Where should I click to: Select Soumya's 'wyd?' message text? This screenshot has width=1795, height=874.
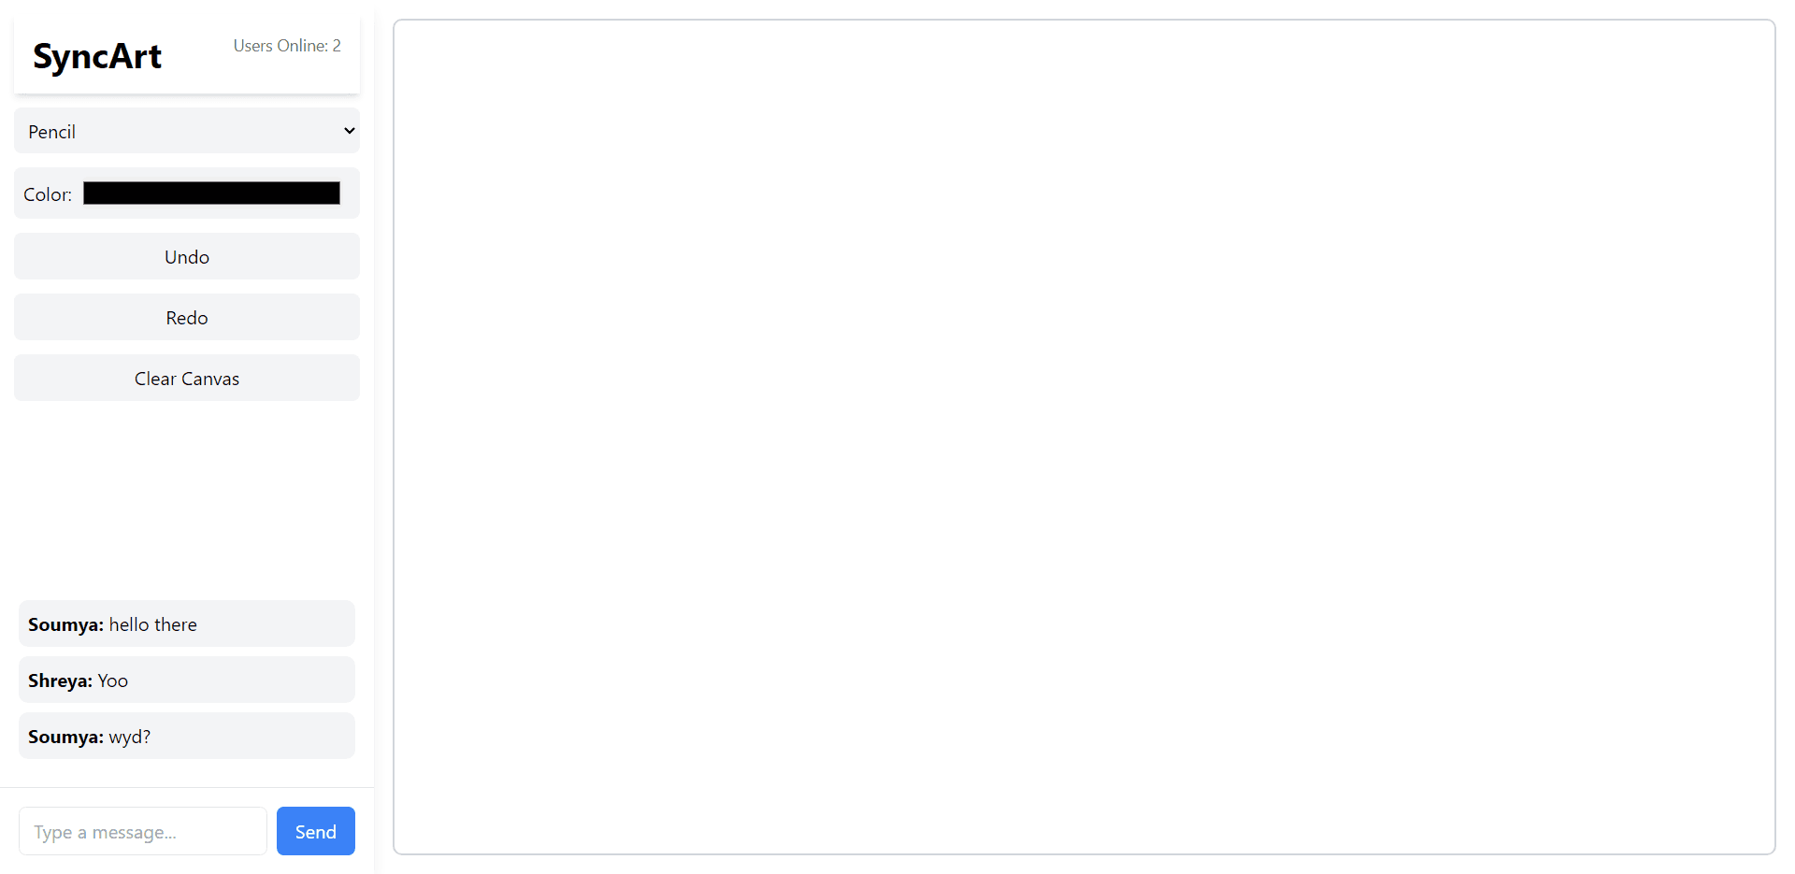pos(130,737)
